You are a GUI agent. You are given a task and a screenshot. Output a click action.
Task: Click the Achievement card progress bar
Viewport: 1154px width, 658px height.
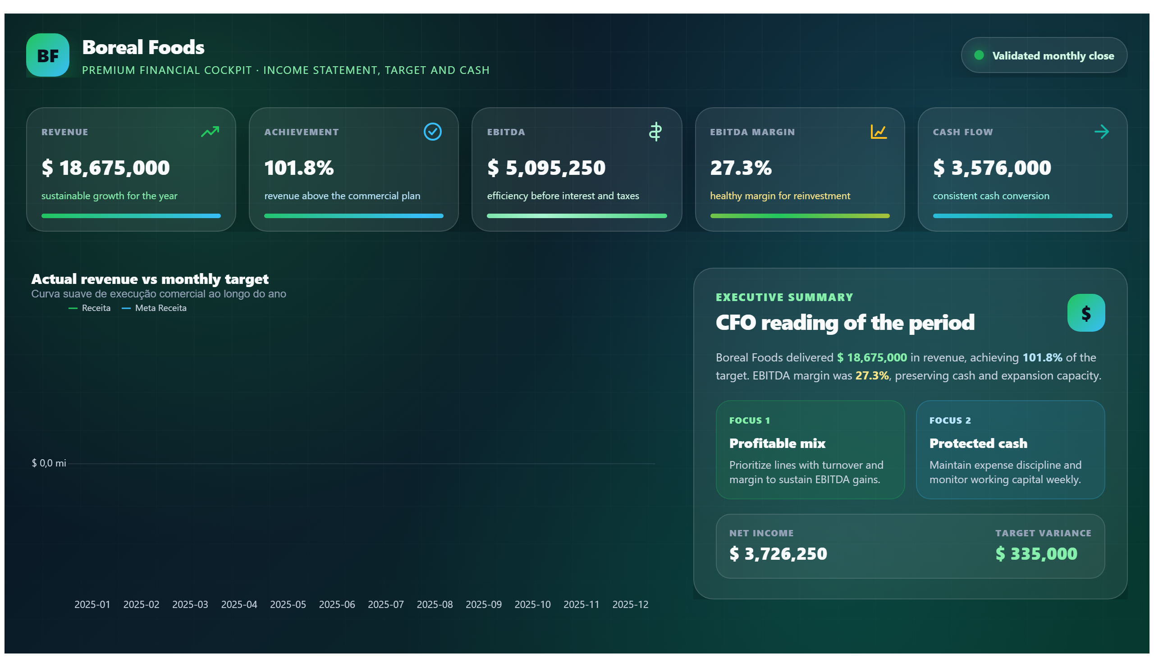[353, 216]
